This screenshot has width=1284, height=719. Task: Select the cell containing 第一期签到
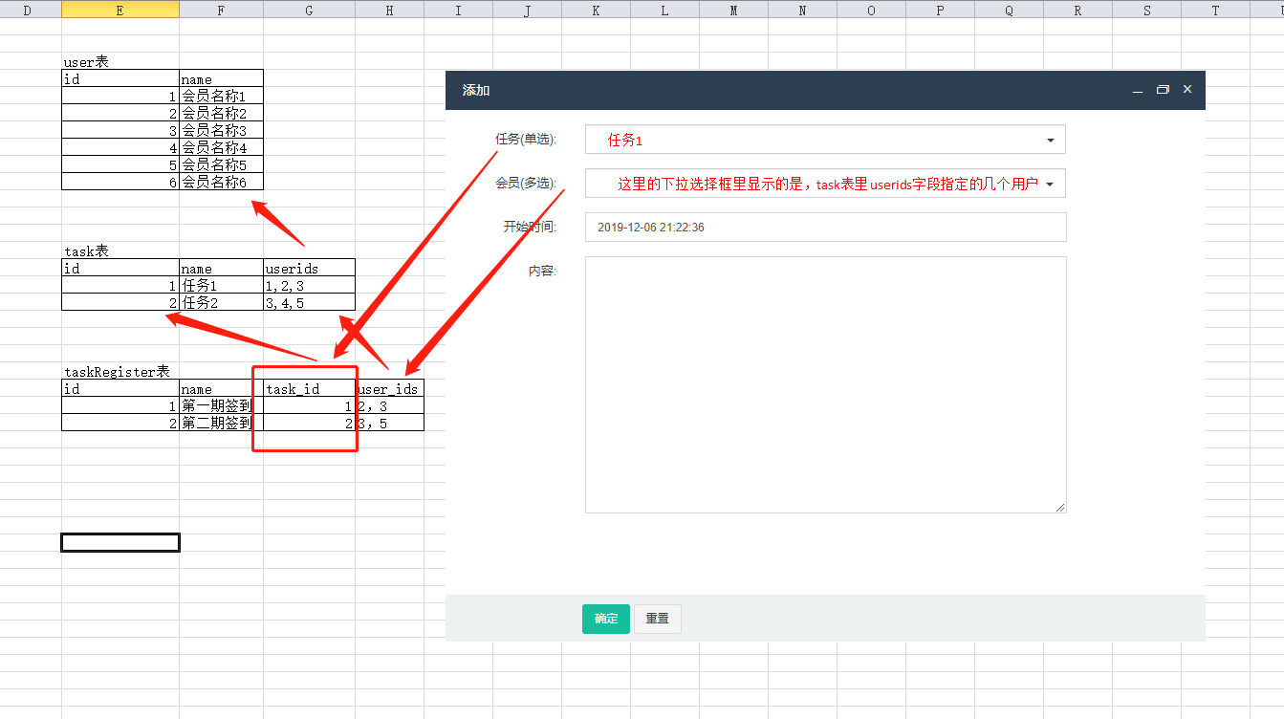point(221,405)
